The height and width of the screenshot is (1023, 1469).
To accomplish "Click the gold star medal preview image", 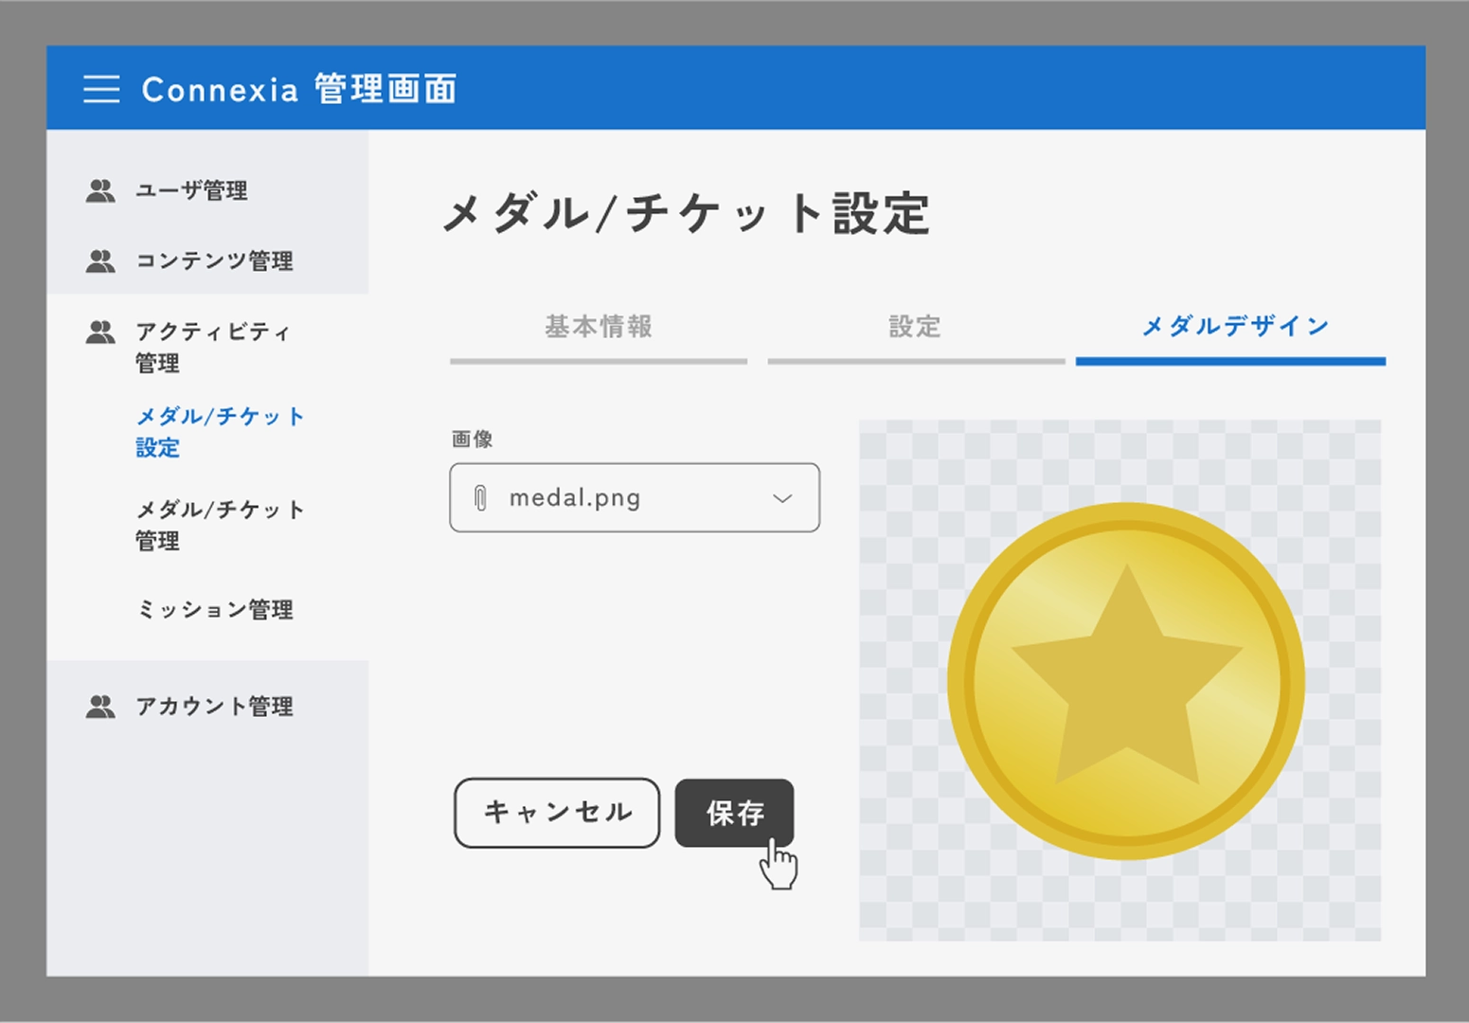I will coord(1126,681).
